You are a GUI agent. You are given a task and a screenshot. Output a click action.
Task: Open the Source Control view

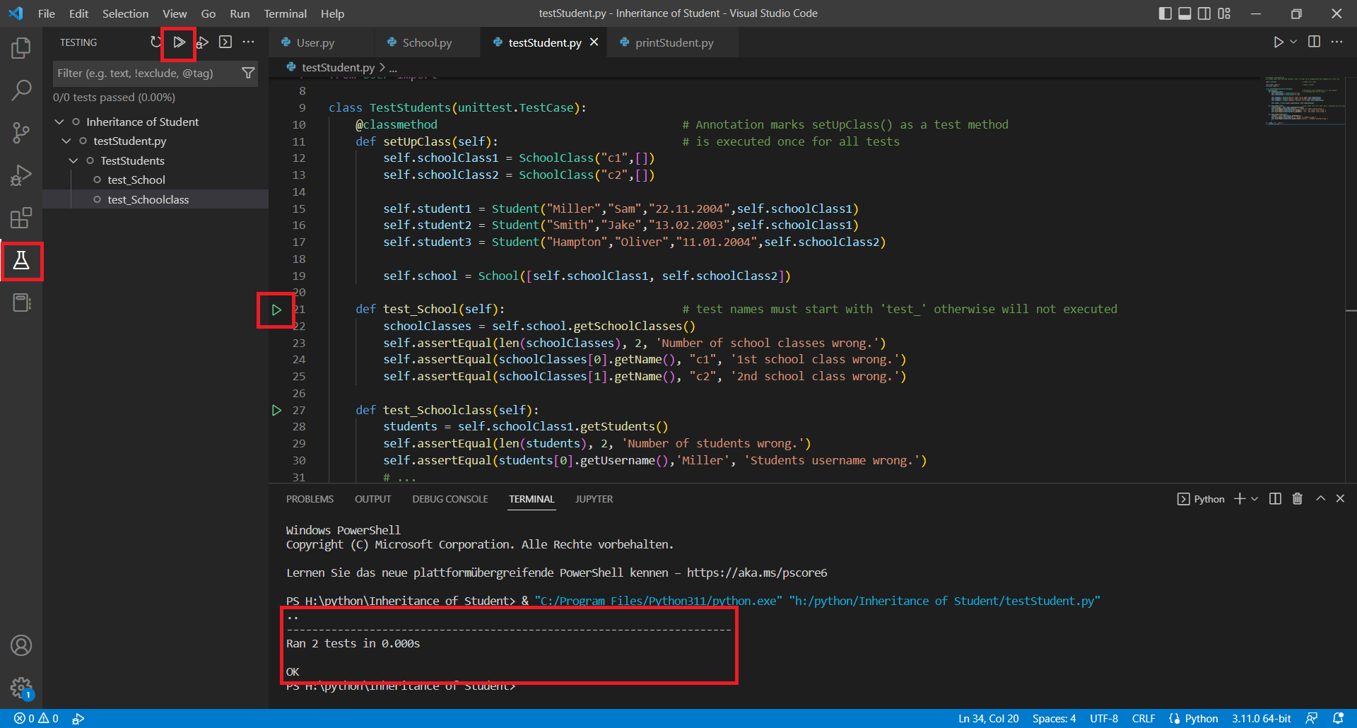(21, 132)
